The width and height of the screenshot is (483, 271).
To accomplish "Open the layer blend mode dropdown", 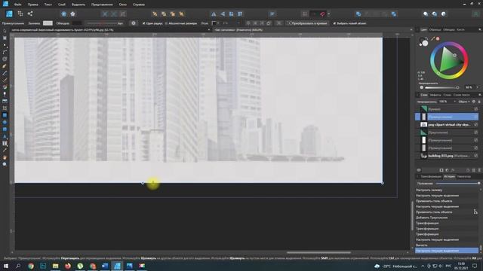I will [x=464, y=102].
